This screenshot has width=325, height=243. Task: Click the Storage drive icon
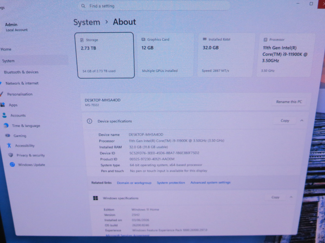tap(82, 40)
